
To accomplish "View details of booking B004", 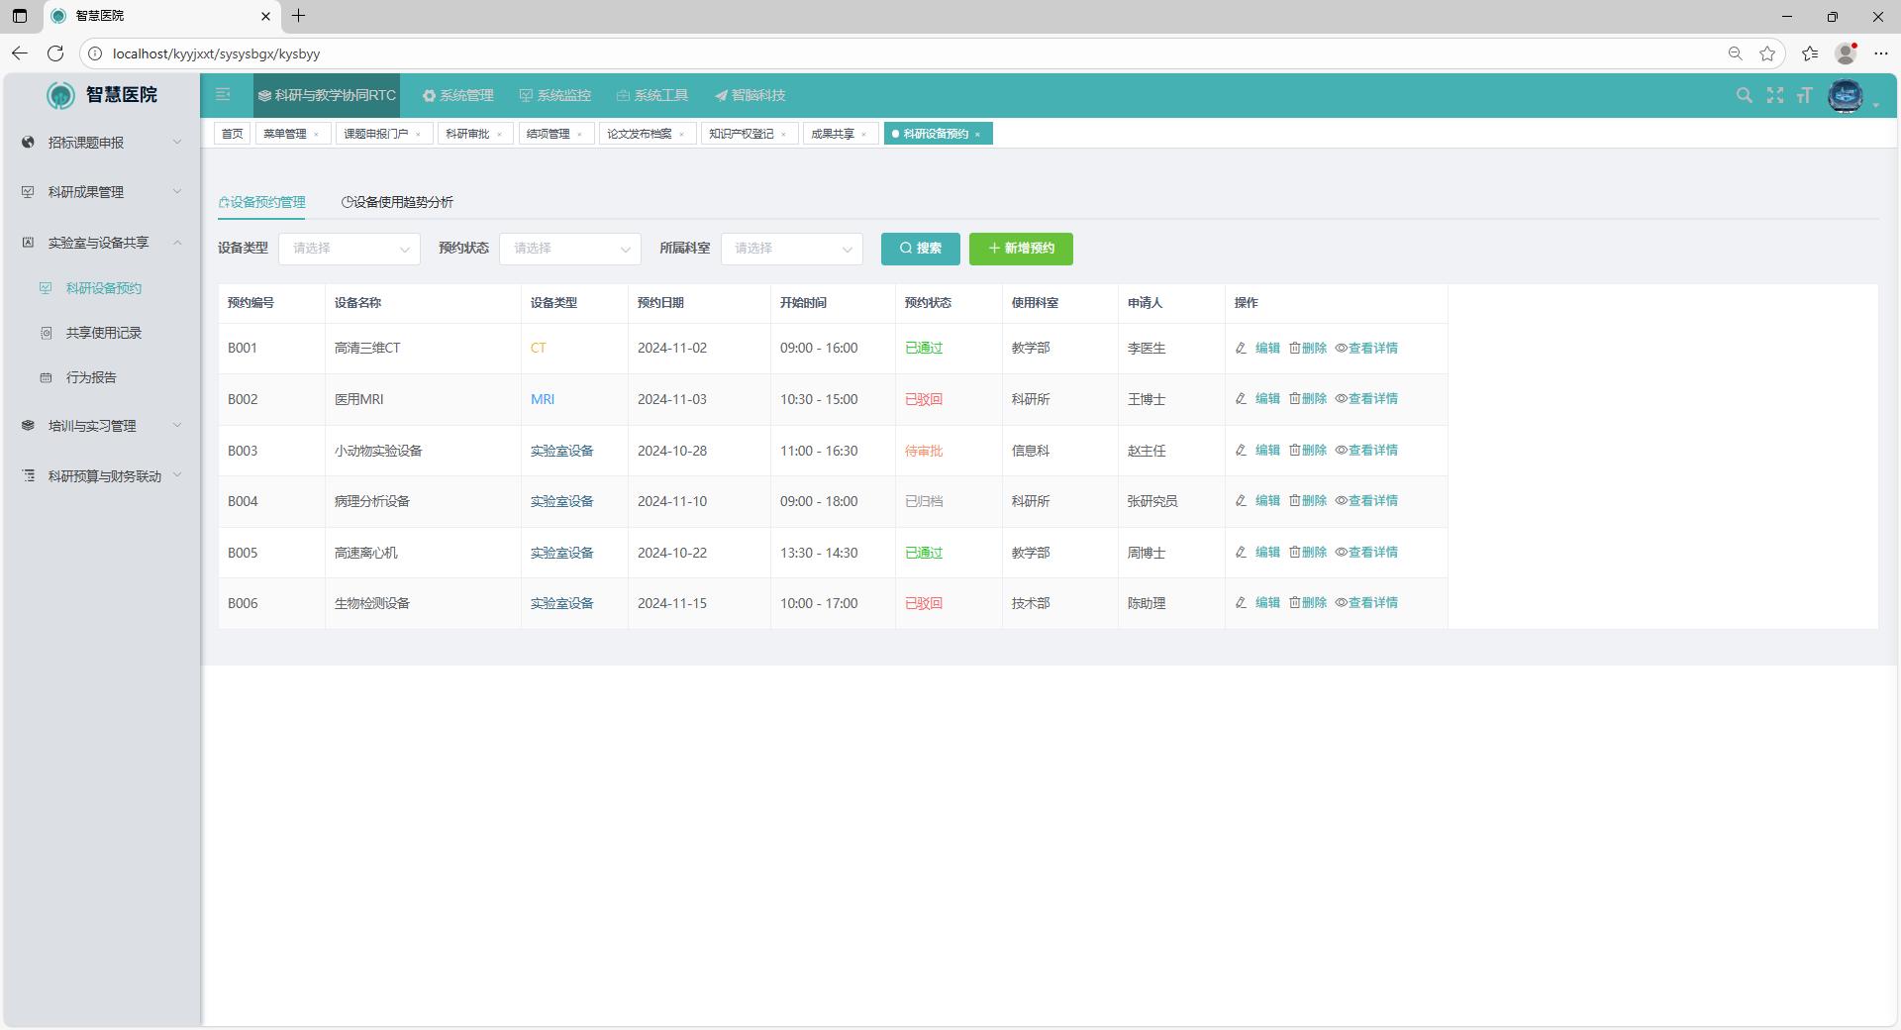I will click(1366, 501).
